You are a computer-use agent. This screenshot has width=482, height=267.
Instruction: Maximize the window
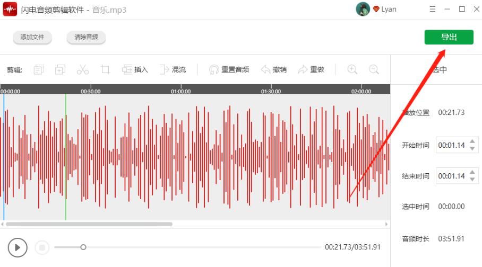pos(462,9)
